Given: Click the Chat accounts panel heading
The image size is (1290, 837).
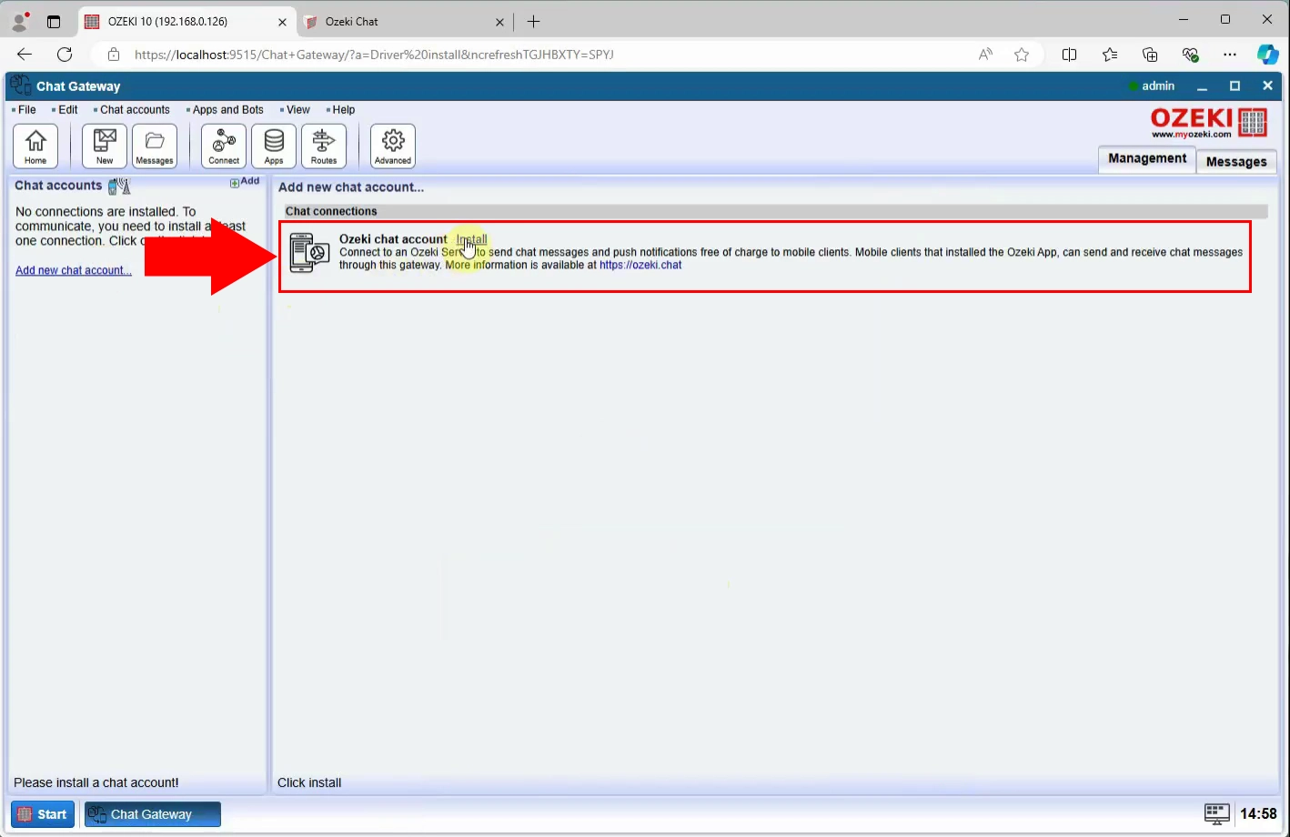Looking at the screenshot, I should point(58,186).
